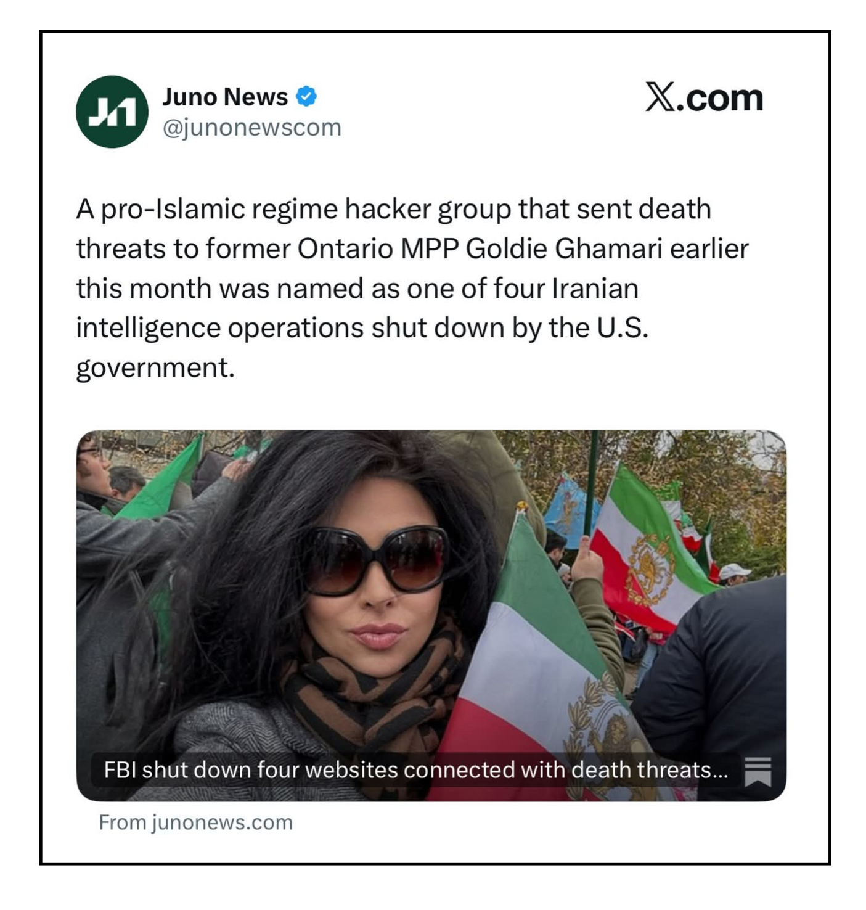Open the "FBI shut down four websites" headline
This screenshot has height=910, width=866.
[416, 770]
